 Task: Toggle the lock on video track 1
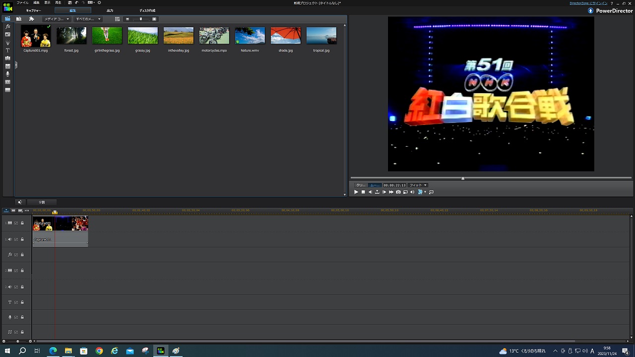tap(22, 223)
